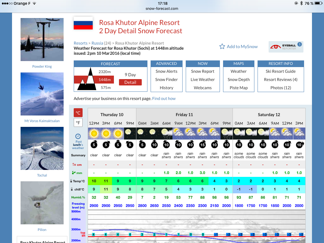
Task: Click the rain shower icon for Friday 9AM
Action: [x=178, y=134]
